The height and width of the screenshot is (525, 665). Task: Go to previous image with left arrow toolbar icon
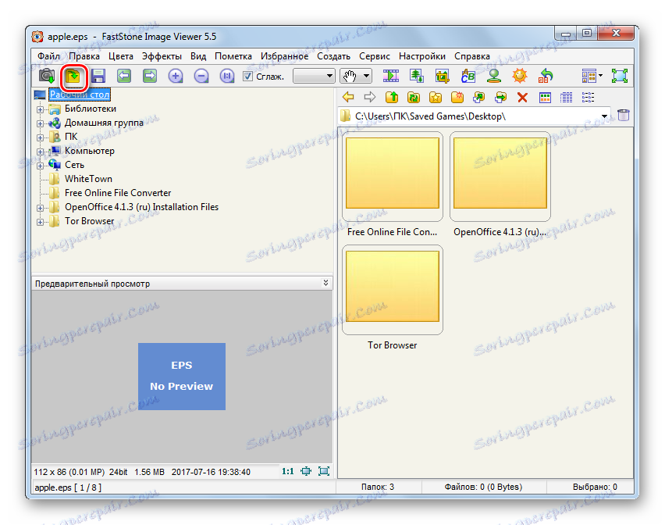(x=124, y=77)
